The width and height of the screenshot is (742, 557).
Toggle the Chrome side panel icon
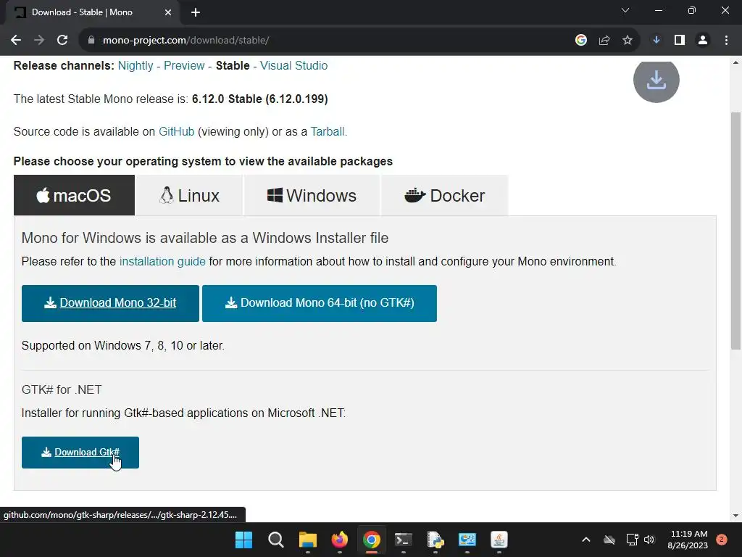tap(680, 41)
